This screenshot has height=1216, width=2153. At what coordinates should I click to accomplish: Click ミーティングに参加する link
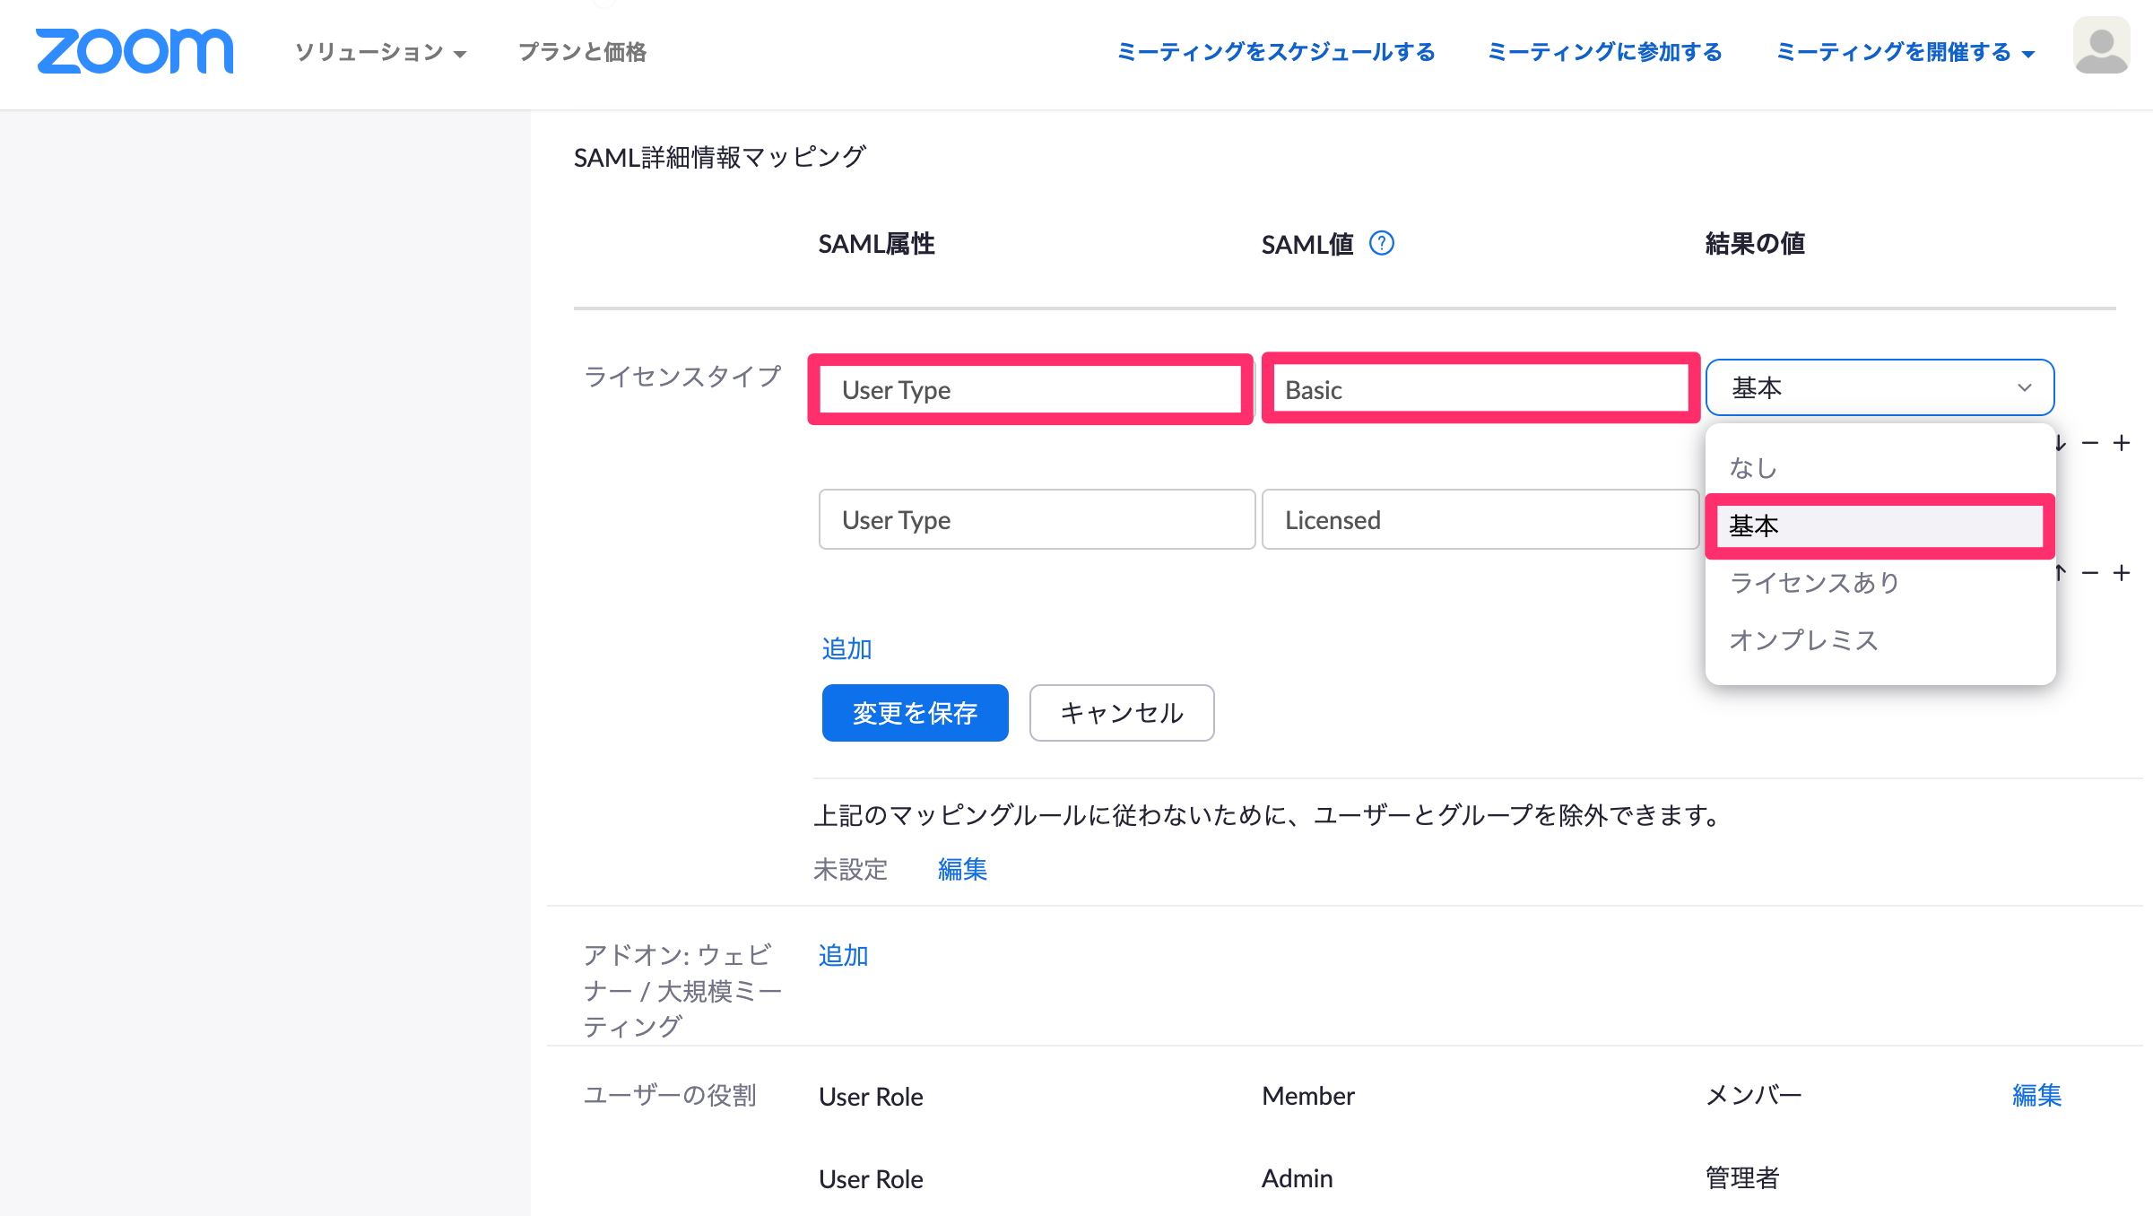pos(1605,52)
